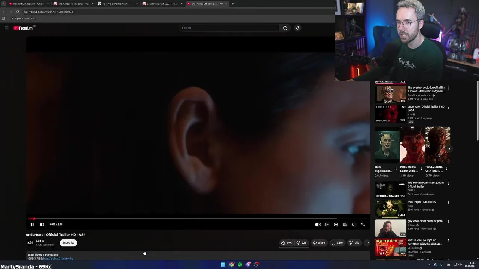
Task: Open Elgato 4K Pro bookmark
Action: tap(24, 19)
